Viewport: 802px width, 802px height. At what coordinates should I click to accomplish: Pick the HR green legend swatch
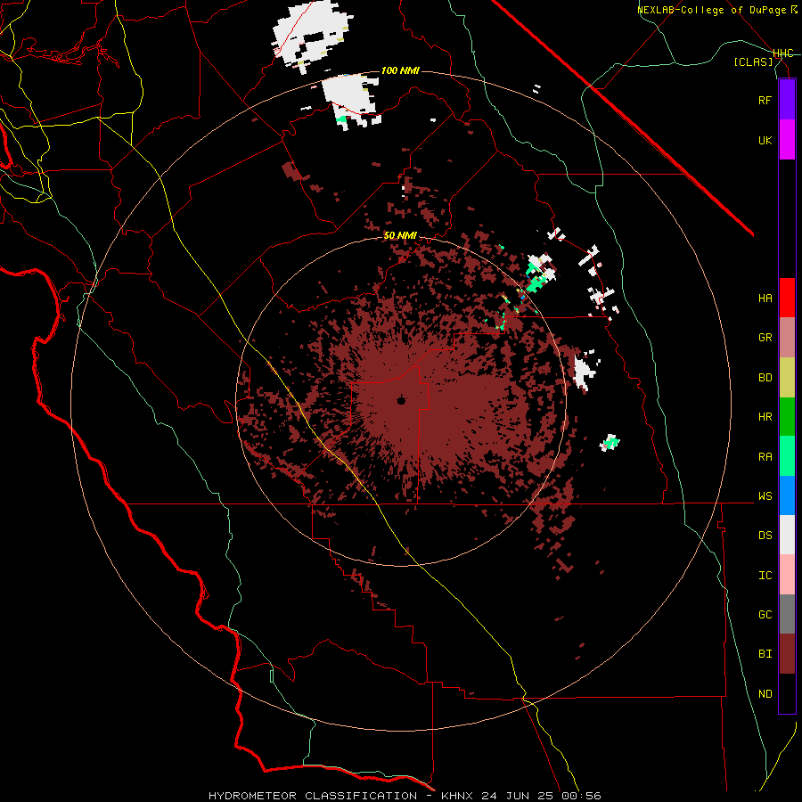pyautogui.click(x=787, y=417)
